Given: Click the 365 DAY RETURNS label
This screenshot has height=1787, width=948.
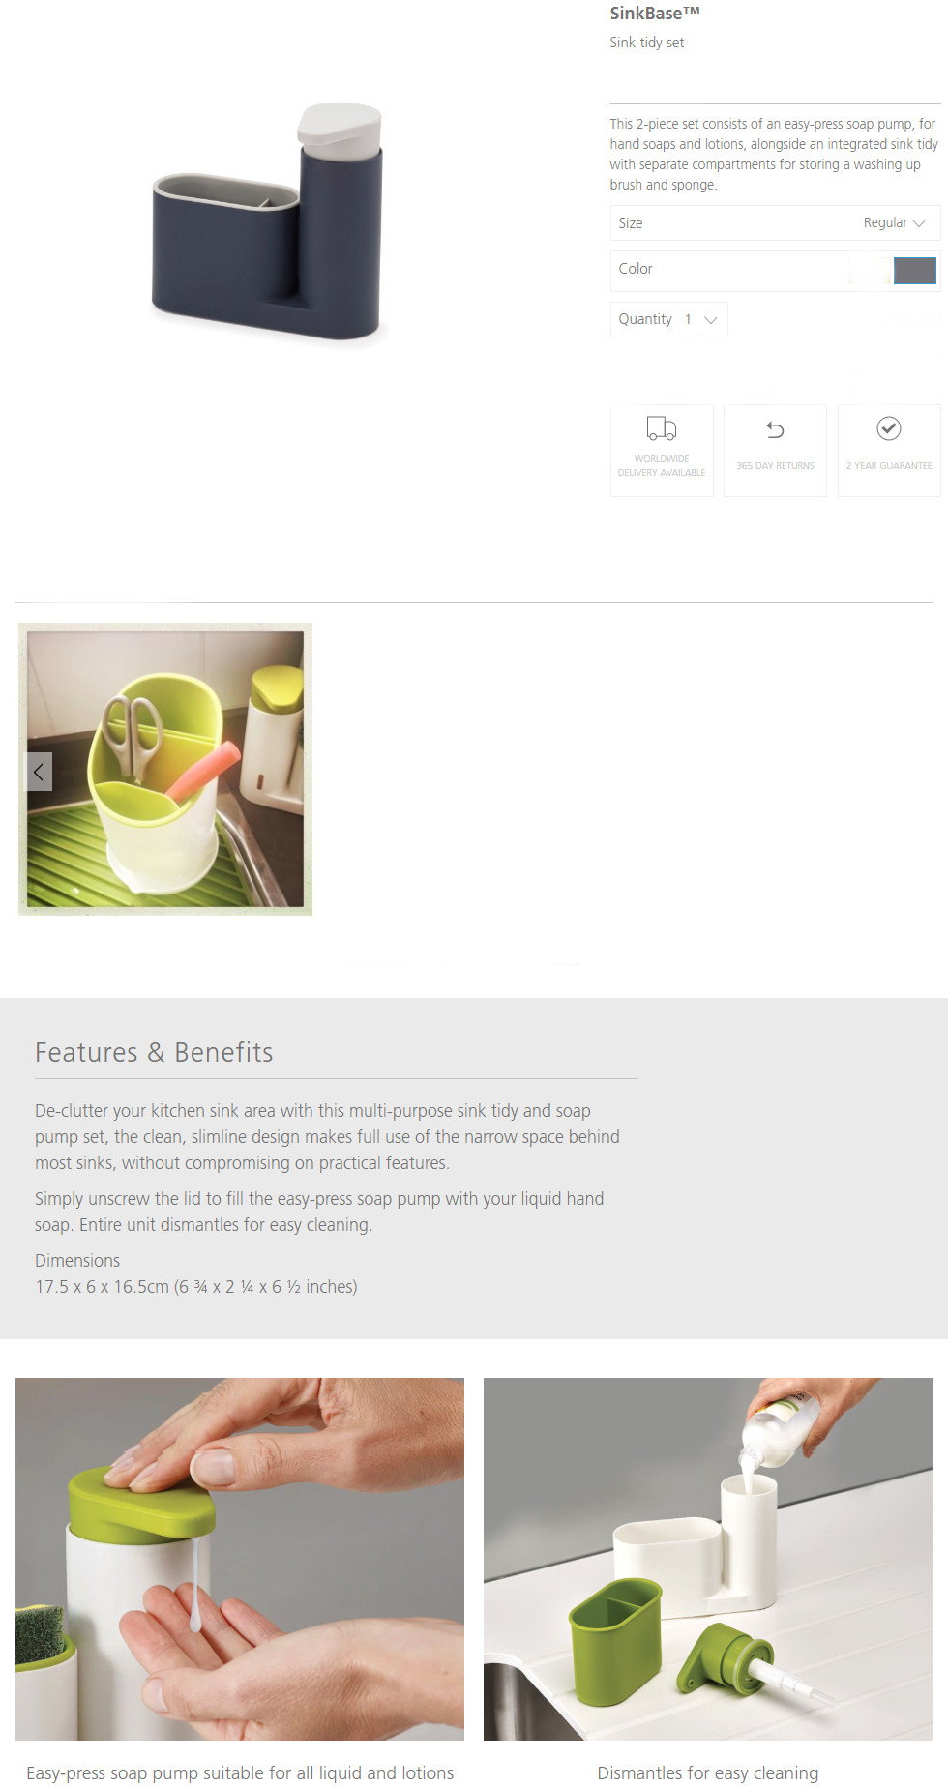Looking at the screenshot, I should (x=775, y=466).
